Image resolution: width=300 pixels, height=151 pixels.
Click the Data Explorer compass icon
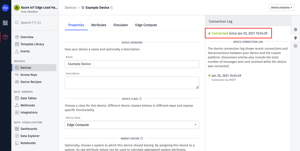click(17, 136)
